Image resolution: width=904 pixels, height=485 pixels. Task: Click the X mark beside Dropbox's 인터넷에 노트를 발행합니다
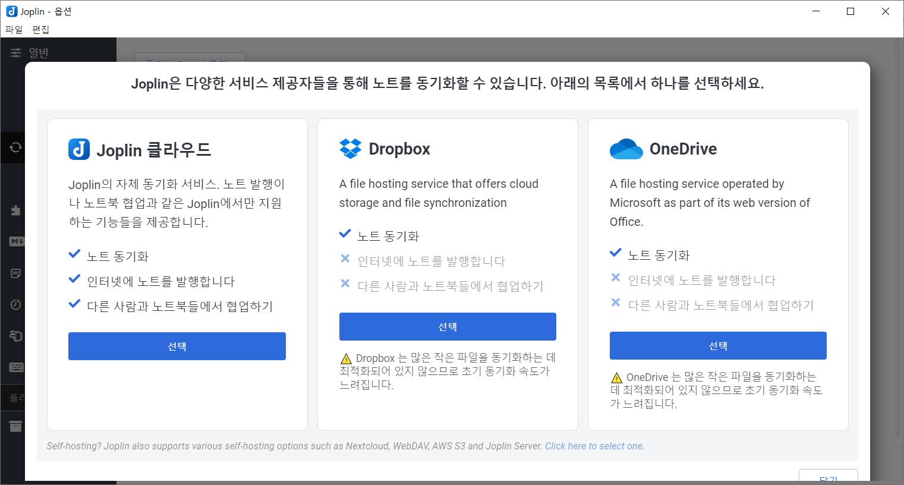(x=345, y=259)
